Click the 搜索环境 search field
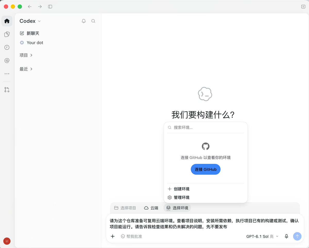309x248 pixels. [x=206, y=127]
